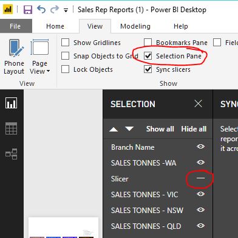Select the Slicer item in list
Image resolution: width=238 pixels, height=238 pixels.
(x=120, y=179)
